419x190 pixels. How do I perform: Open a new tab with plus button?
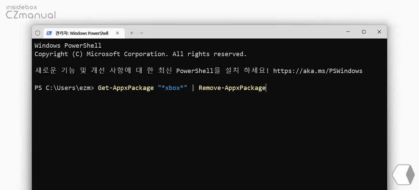132,33
